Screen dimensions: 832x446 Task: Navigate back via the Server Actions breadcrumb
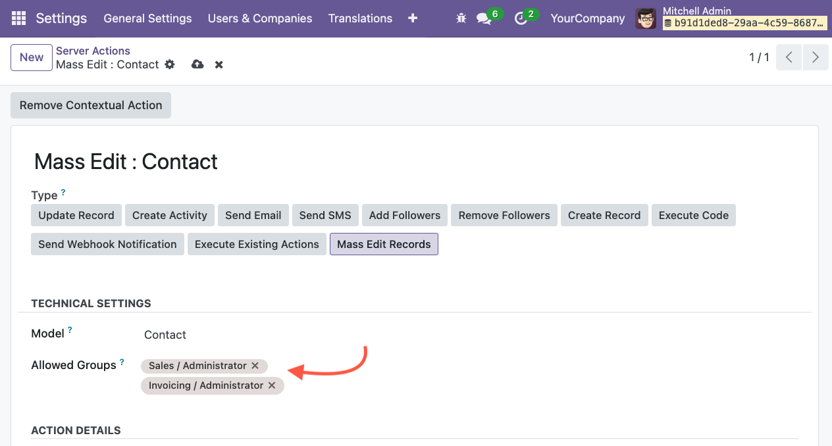coord(93,51)
